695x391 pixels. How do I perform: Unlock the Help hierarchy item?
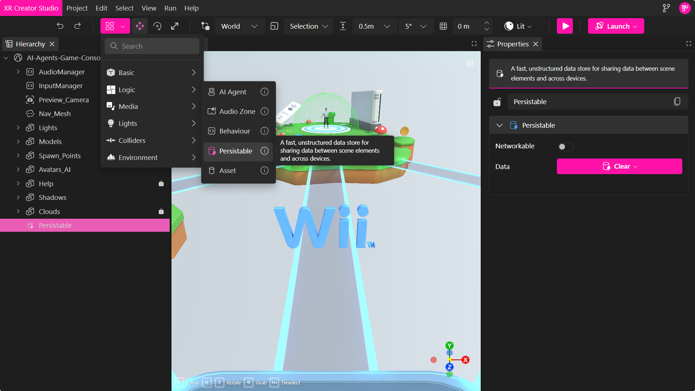(x=161, y=184)
